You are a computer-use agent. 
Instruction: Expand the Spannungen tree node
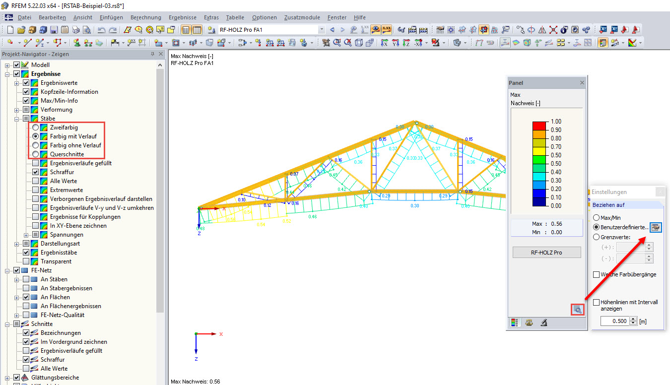[x=26, y=235]
